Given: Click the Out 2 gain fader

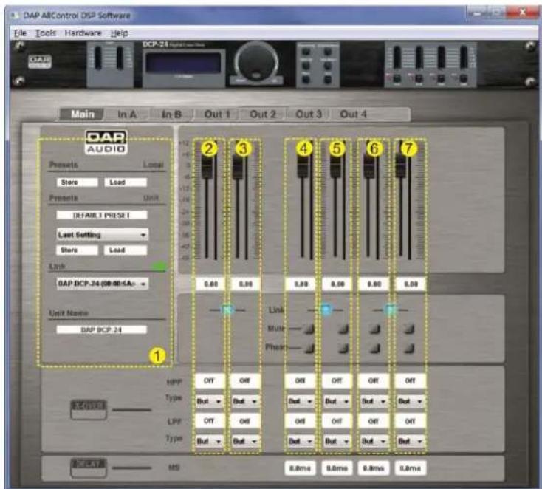Looking at the screenshot, I should click(x=335, y=168).
